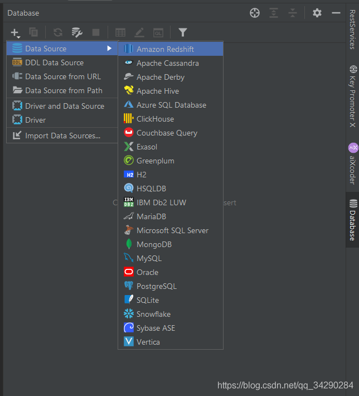Open the query console QL icon
Image resolution: width=359 pixels, height=396 pixels.
tap(158, 32)
